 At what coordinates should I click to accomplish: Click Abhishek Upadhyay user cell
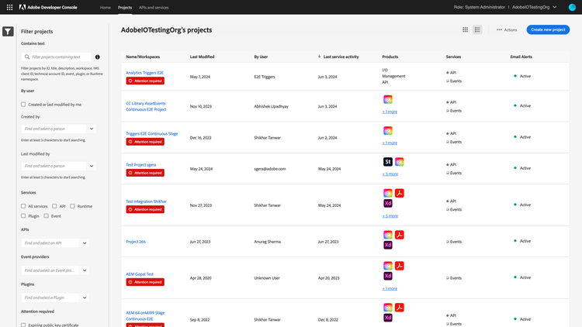[272, 106]
